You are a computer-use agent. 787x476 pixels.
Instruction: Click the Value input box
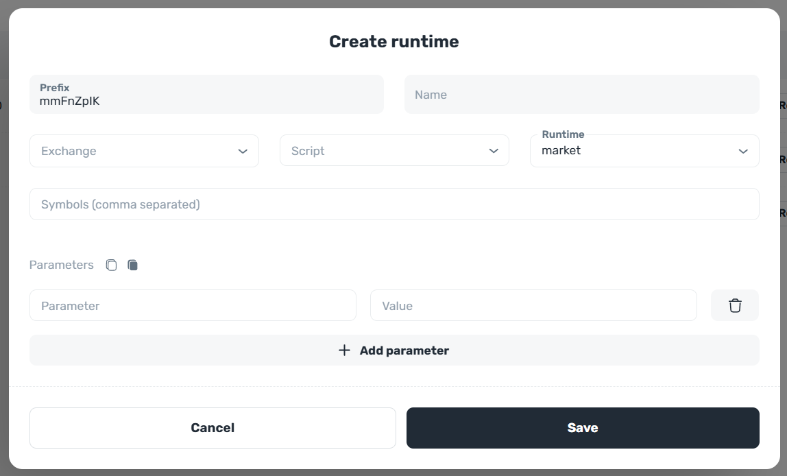tap(533, 305)
